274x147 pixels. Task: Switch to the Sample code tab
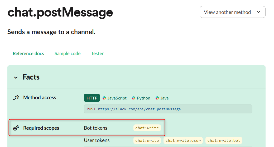pos(68,54)
